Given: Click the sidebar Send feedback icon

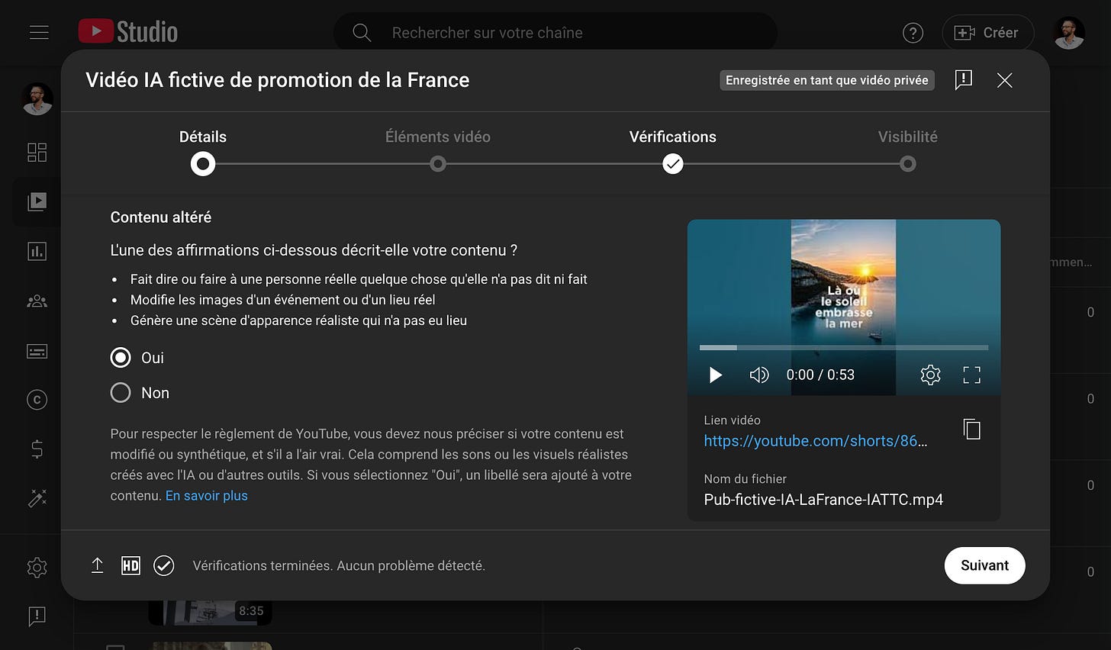Looking at the screenshot, I should 37,616.
